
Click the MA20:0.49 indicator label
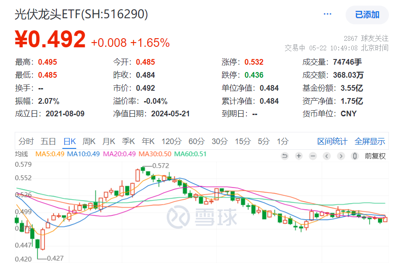pyautogui.click(x=119, y=154)
